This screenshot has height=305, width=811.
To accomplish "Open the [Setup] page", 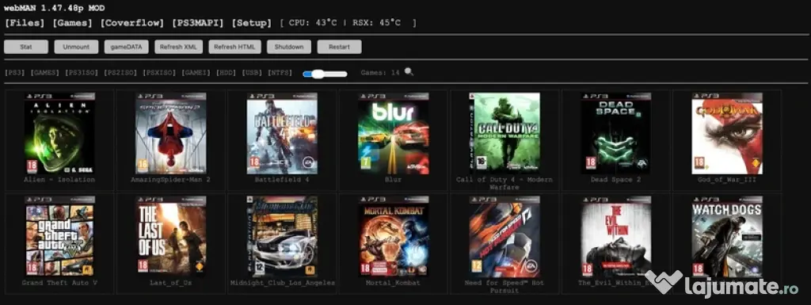I will [252, 23].
